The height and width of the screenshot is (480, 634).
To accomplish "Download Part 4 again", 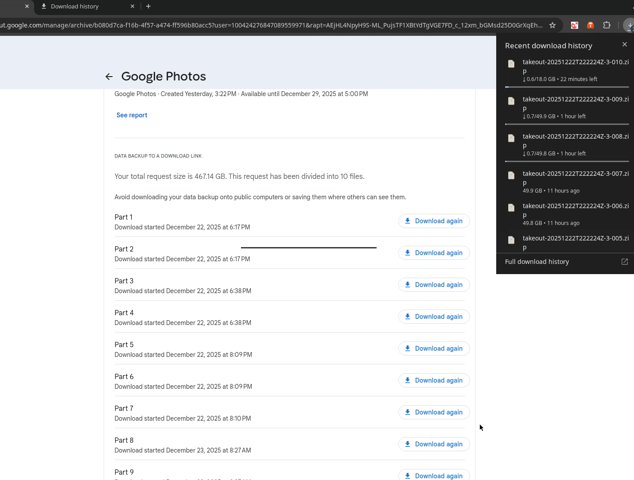I will (x=434, y=317).
